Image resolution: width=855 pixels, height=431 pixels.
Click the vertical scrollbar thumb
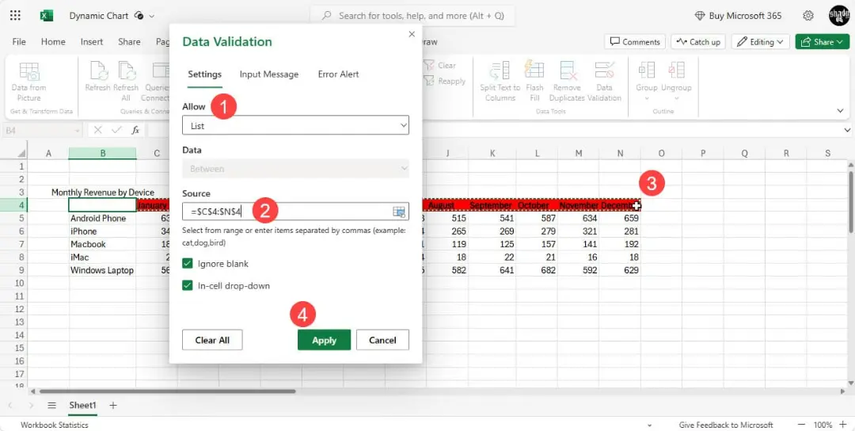point(850,200)
